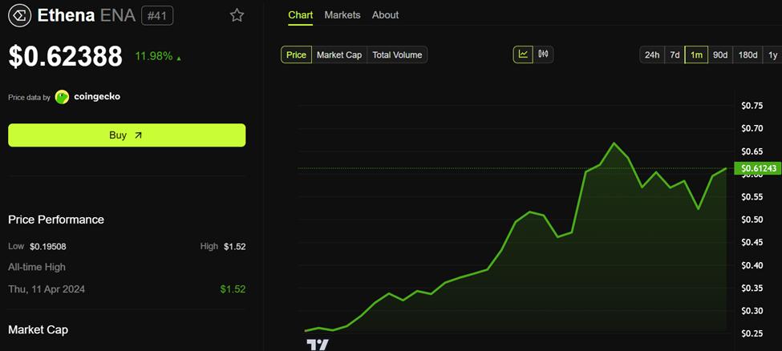The width and height of the screenshot is (782, 351).
Task: Click the $0.70 axis label
Action: tap(752, 129)
